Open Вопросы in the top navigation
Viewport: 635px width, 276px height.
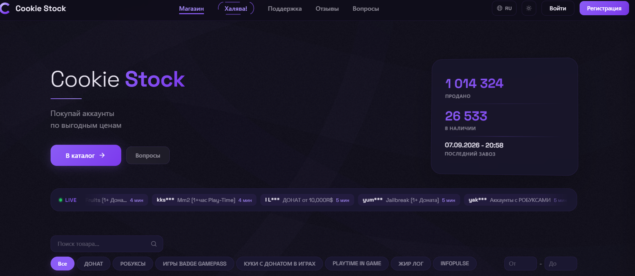click(x=366, y=9)
